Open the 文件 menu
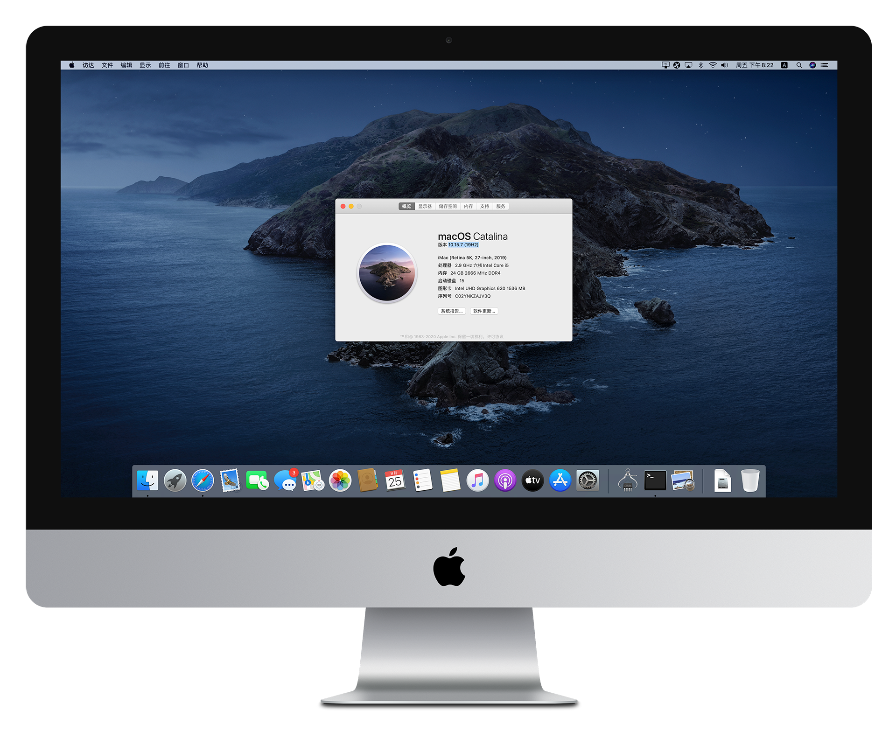Image resolution: width=896 pixels, height=731 pixels. (107, 65)
